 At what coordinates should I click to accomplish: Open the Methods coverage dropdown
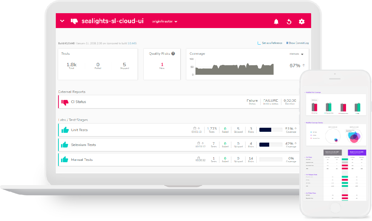[x=297, y=54]
